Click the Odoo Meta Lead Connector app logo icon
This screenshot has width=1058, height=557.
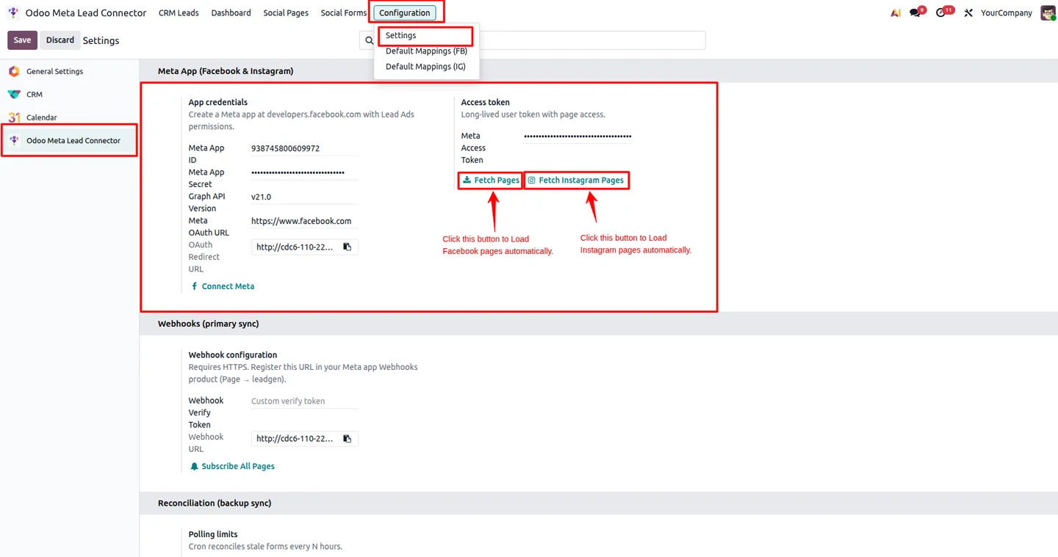tap(13, 12)
